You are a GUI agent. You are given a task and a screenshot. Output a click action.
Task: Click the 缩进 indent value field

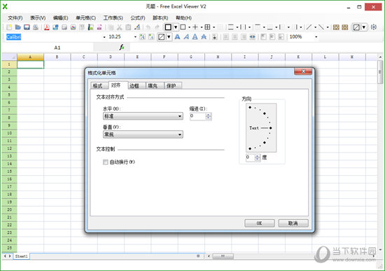point(198,116)
